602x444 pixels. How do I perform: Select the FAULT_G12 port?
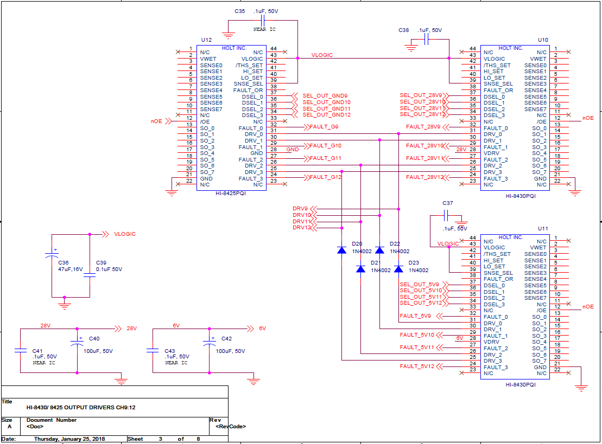pos(322,177)
